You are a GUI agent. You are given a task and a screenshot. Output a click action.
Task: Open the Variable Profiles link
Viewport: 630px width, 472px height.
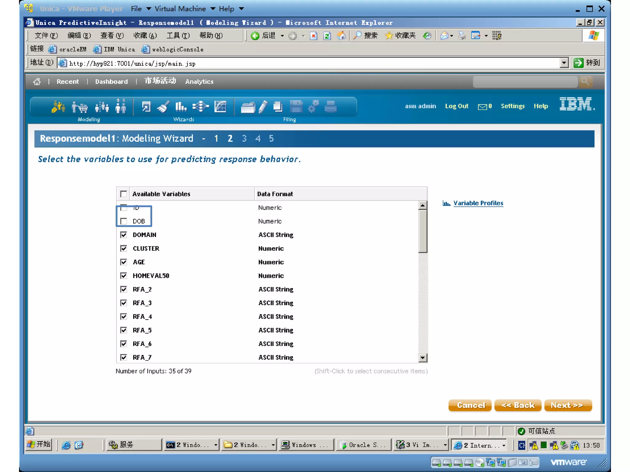[x=478, y=203]
